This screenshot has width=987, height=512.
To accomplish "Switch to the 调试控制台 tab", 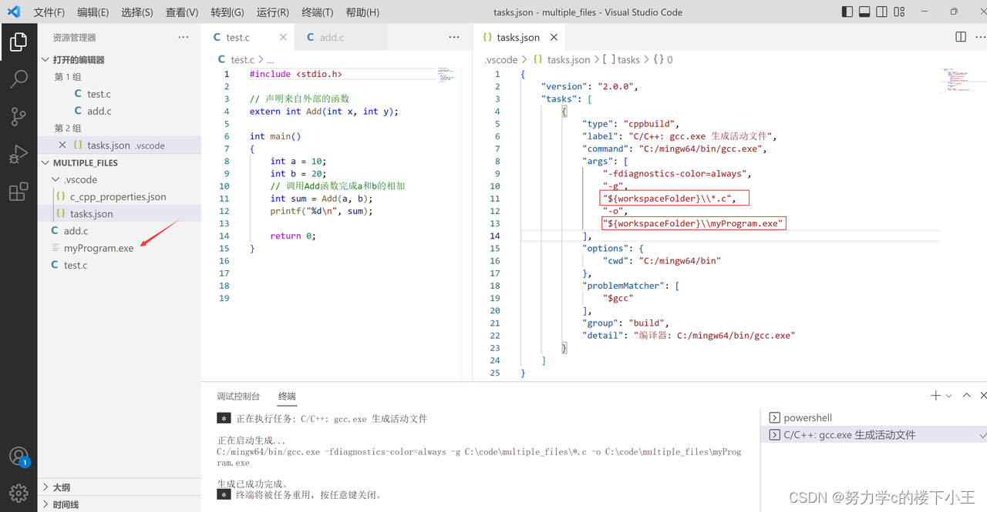I will [x=238, y=396].
